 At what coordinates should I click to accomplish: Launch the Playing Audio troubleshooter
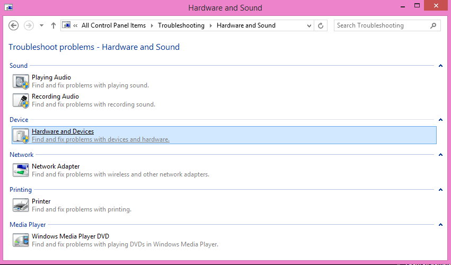coord(51,77)
